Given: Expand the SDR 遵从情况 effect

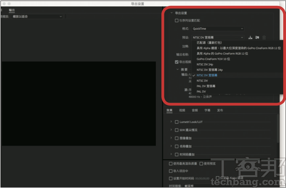Looking at the screenshot, I should pyautogui.click(x=171, y=130).
